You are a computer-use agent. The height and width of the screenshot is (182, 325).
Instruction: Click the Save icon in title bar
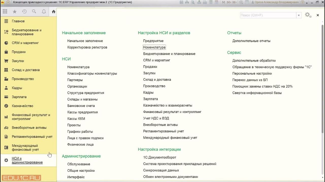(x=182, y=2)
